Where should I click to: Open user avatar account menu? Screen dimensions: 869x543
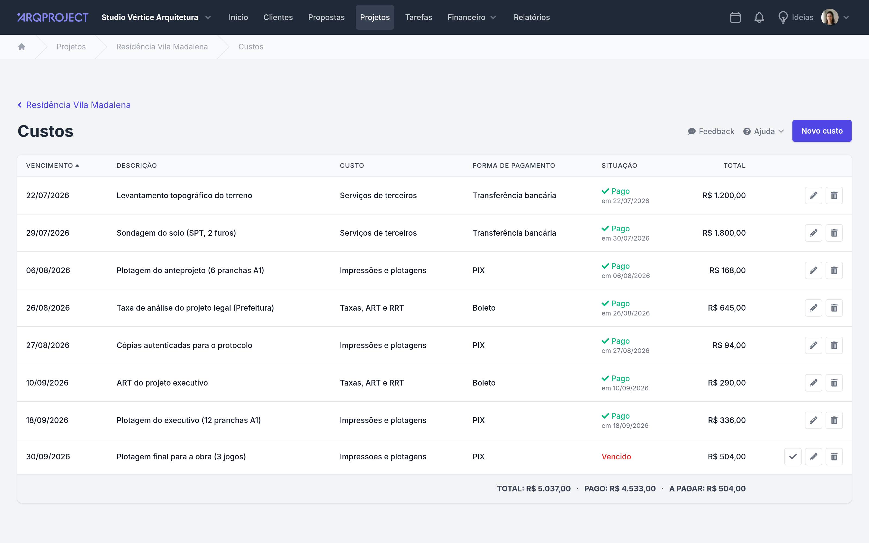[835, 17]
